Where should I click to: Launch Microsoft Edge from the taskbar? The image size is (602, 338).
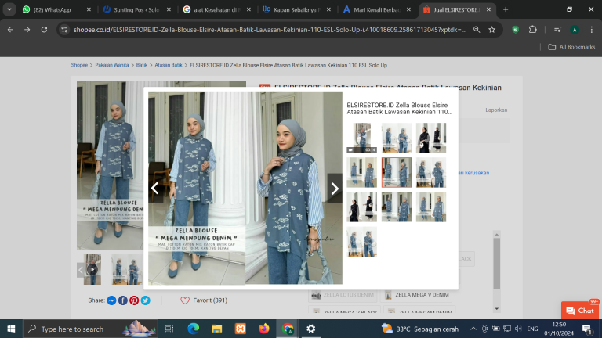[x=193, y=329]
